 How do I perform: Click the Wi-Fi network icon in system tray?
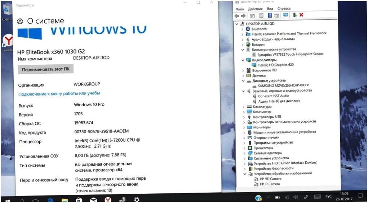pos(287,198)
